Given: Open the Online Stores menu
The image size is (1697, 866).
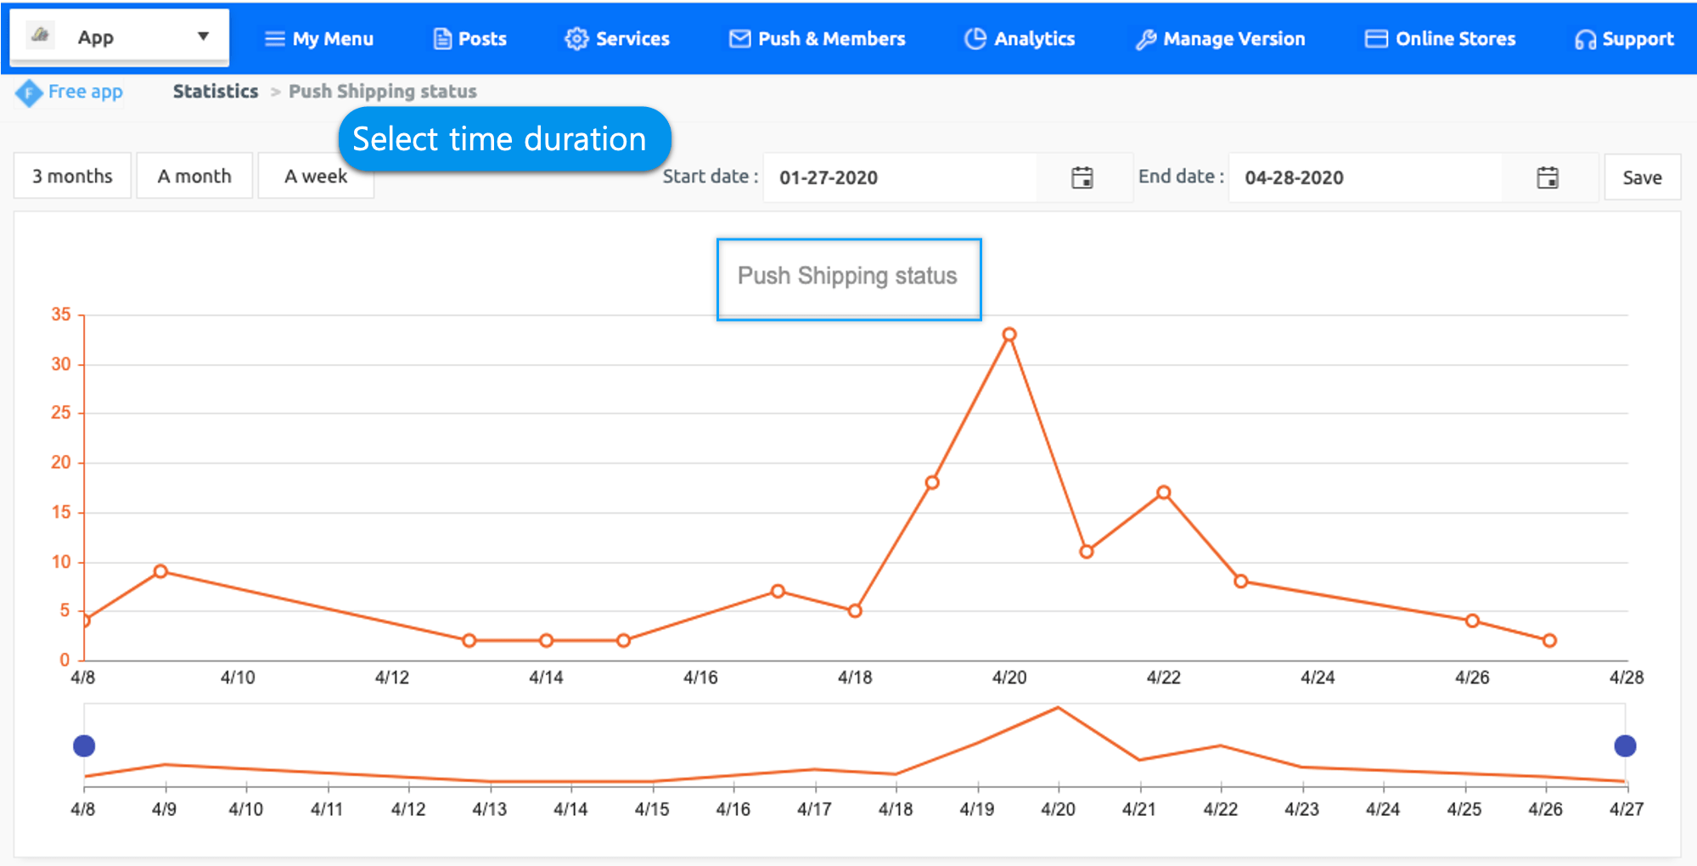Looking at the screenshot, I should 1440,39.
